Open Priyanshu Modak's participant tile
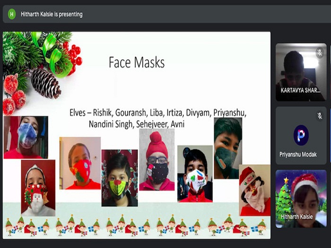Image resolution: width=331 pixels, height=248 pixels. (x=301, y=136)
